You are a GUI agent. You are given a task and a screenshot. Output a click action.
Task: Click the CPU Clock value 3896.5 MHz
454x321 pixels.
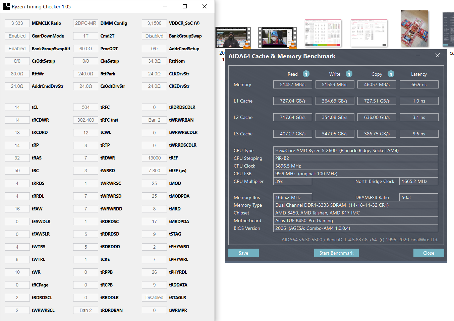(356, 166)
